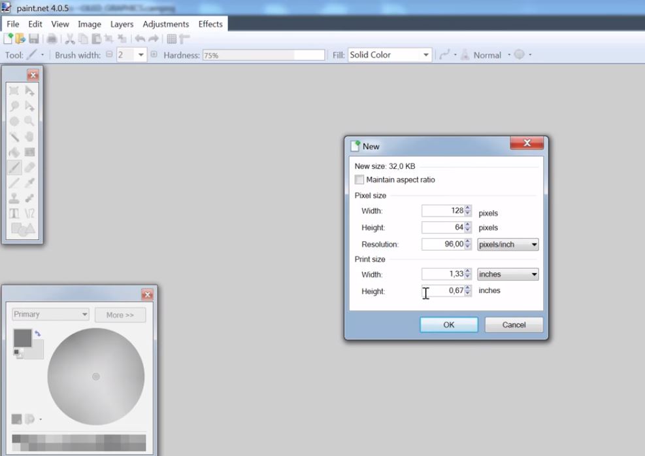The image size is (645, 456).
Task: Select the Gradient tool
Action: [x=29, y=152]
